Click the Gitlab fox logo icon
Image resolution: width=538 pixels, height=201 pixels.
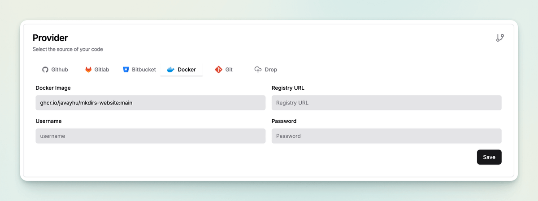pyautogui.click(x=88, y=70)
